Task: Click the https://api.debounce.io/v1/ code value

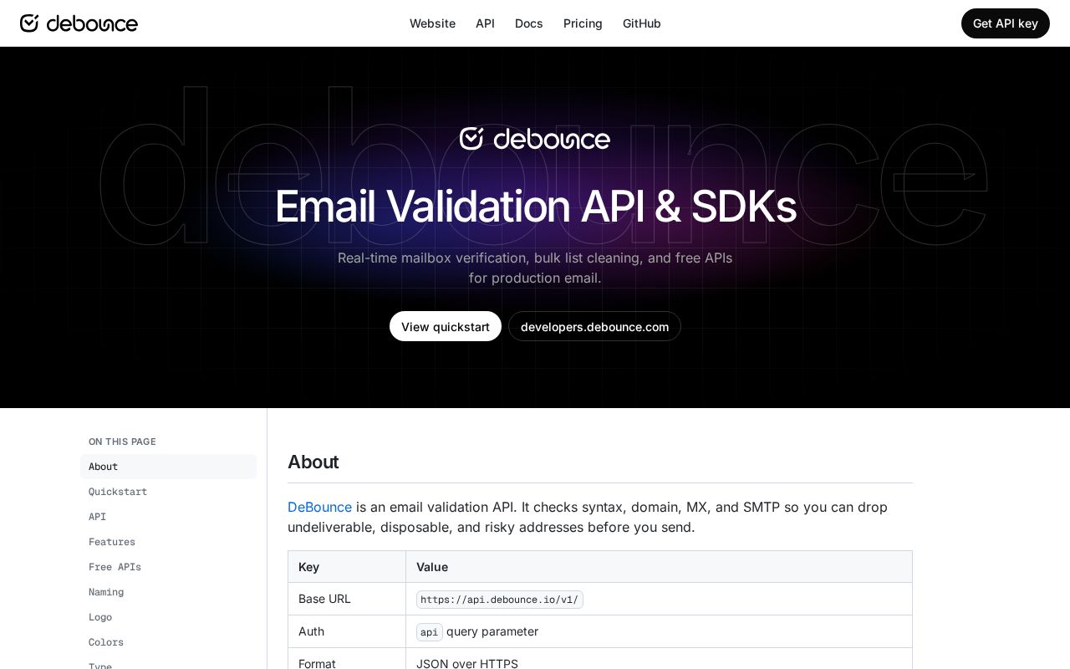Action: (x=499, y=600)
